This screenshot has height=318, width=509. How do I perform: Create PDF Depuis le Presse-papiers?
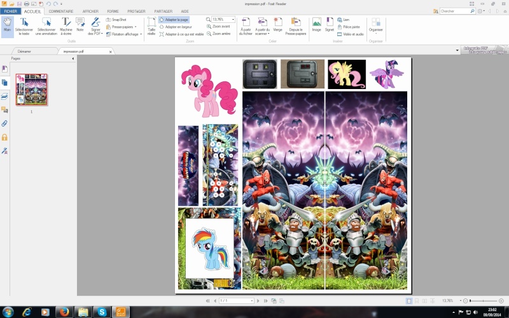[x=296, y=27]
